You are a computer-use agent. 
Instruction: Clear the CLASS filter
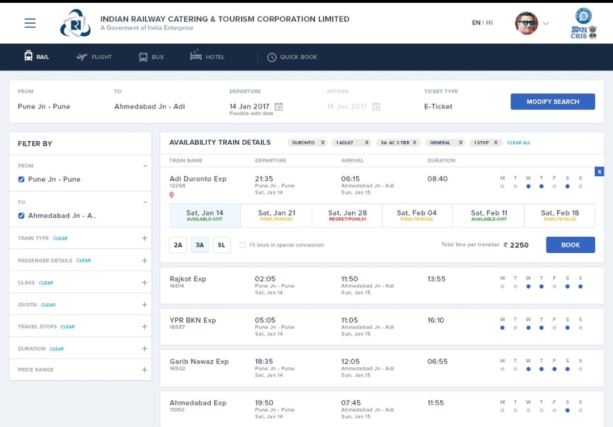pyautogui.click(x=46, y=283)
